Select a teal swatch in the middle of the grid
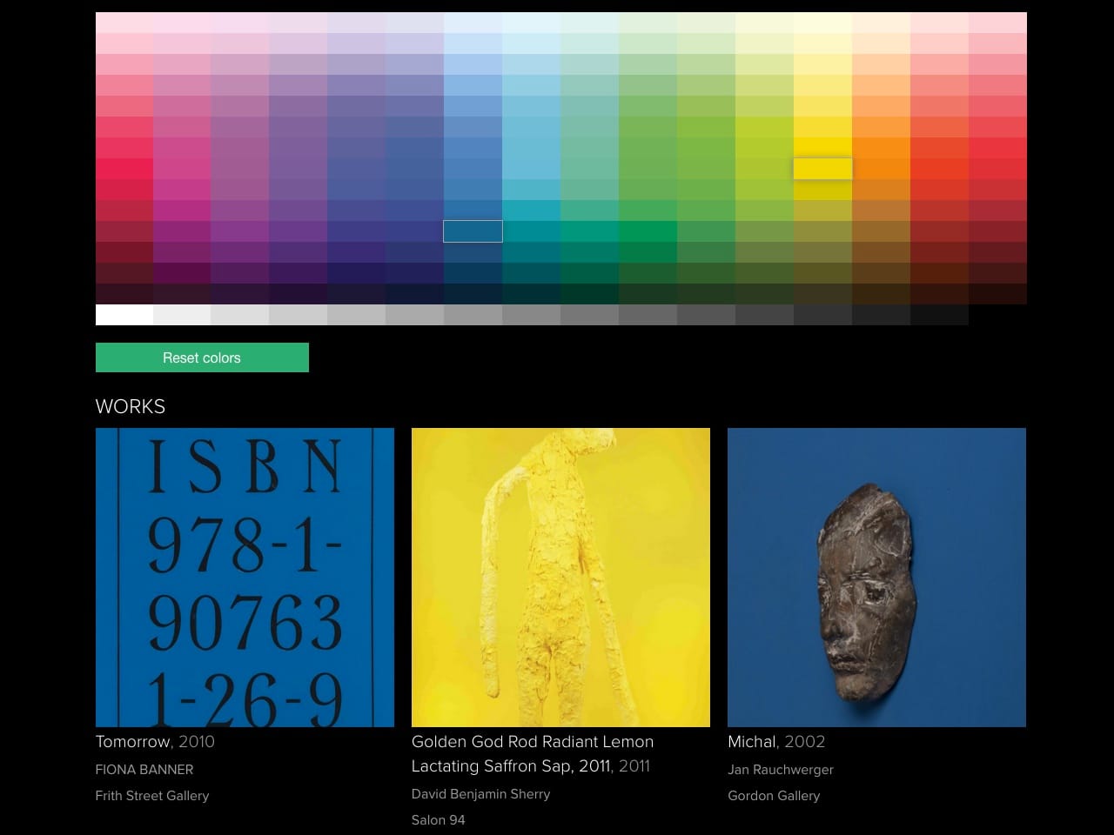The image size is (1114, 835). click(531, 209)
